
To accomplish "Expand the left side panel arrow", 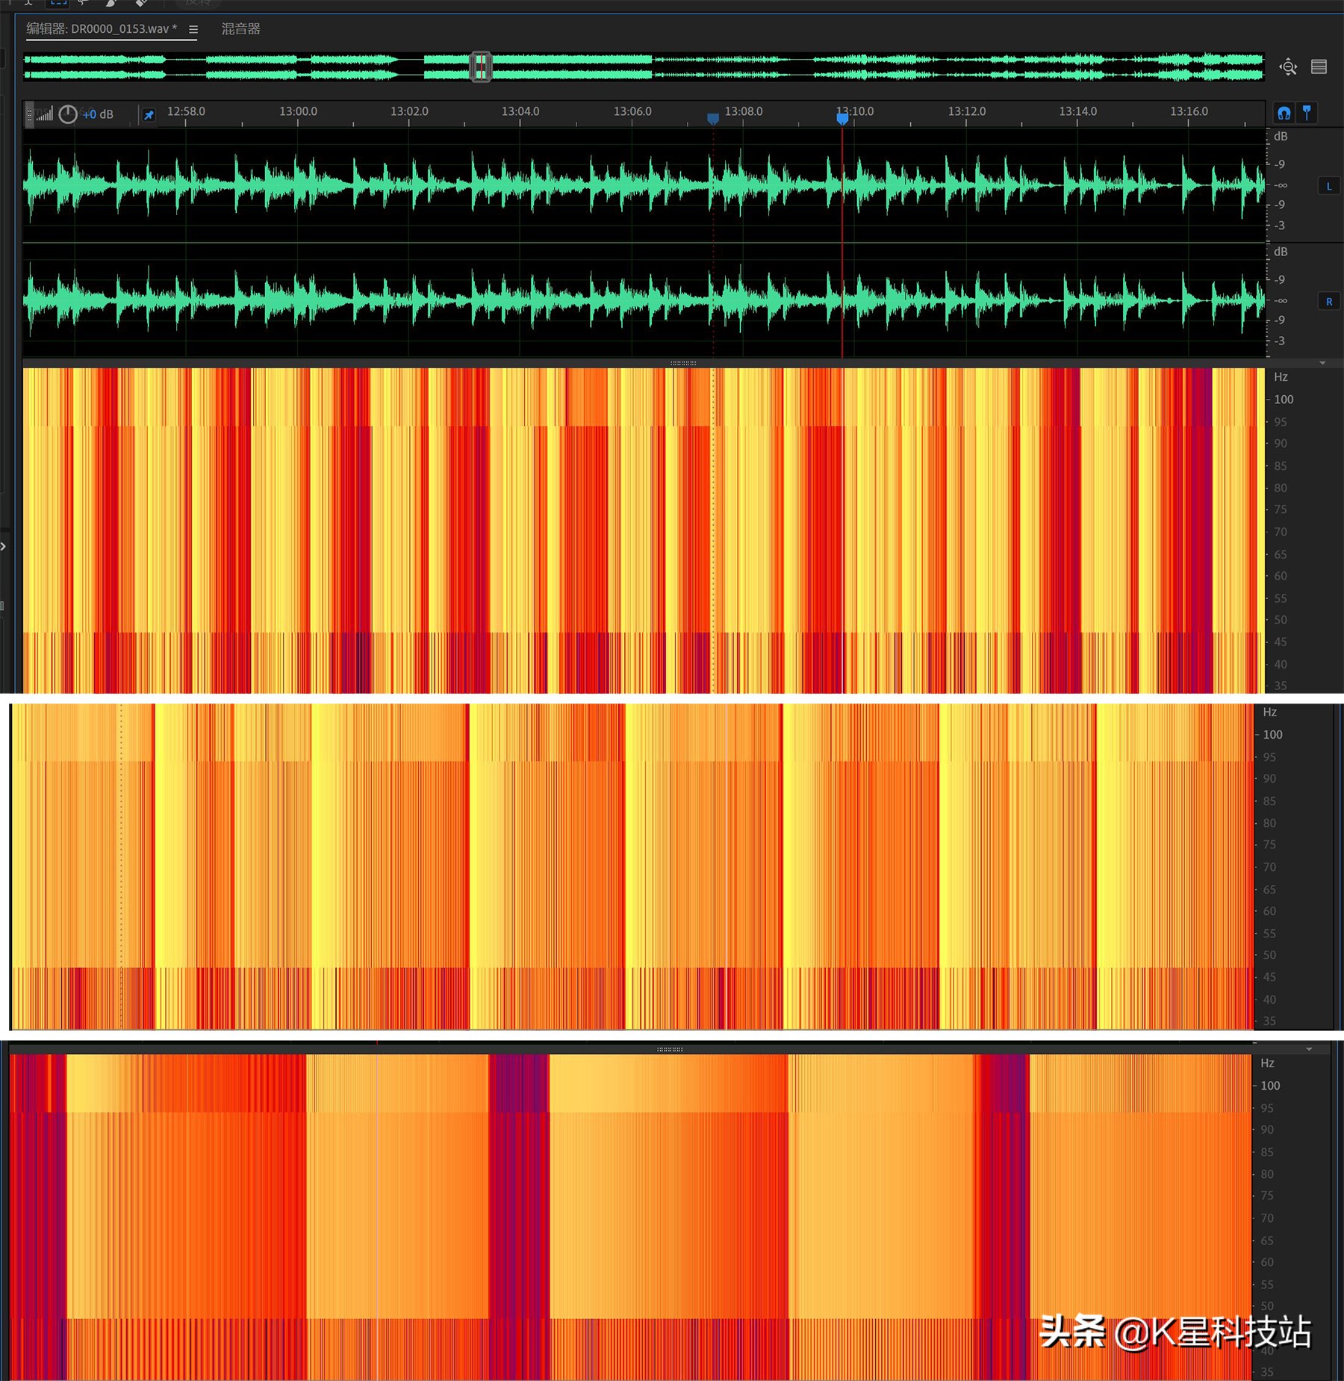I will (x=4, y=546).
